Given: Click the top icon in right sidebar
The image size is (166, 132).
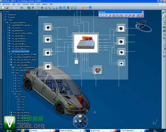Looking at the screenshot, I should click(x=164, y=14).
